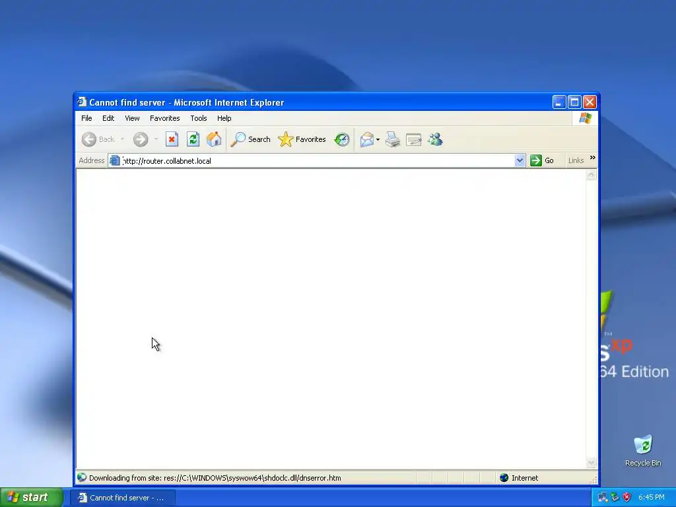Click the Windows flag logo throbber

coord(585,118)
